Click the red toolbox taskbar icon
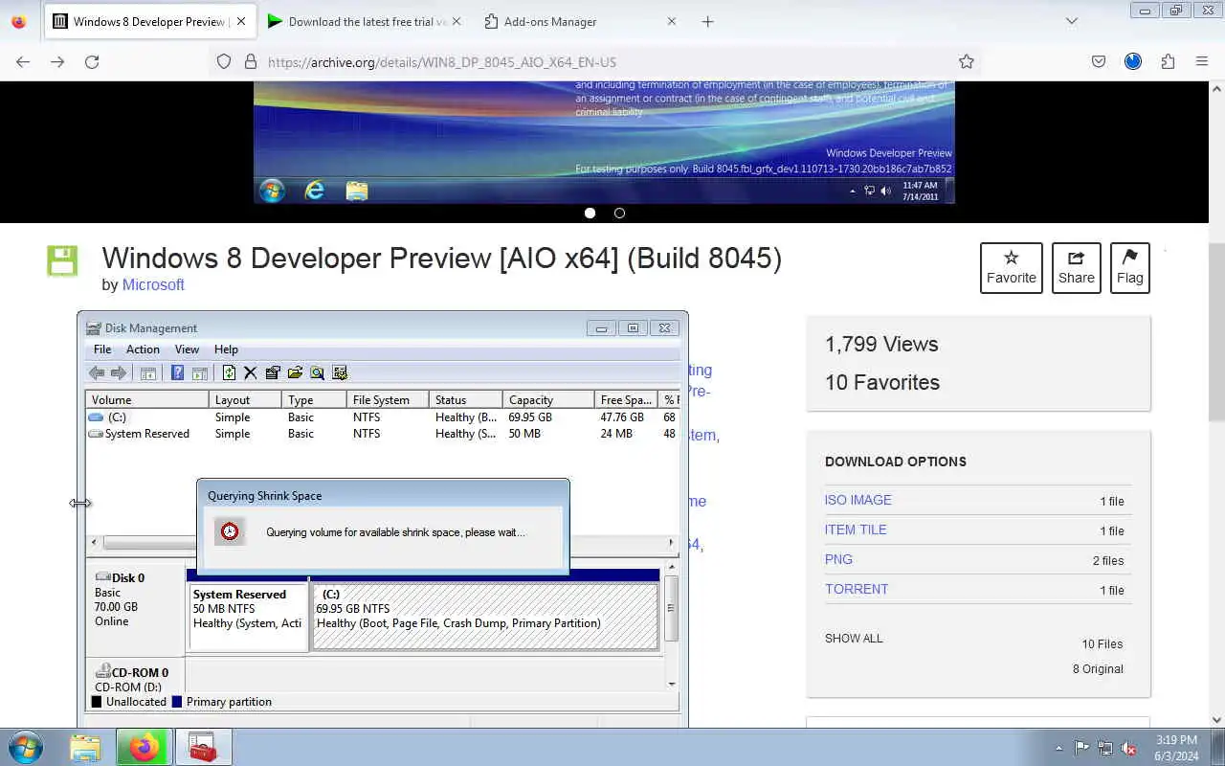This screenshot has width=1225, height=766. pos(202,747)
